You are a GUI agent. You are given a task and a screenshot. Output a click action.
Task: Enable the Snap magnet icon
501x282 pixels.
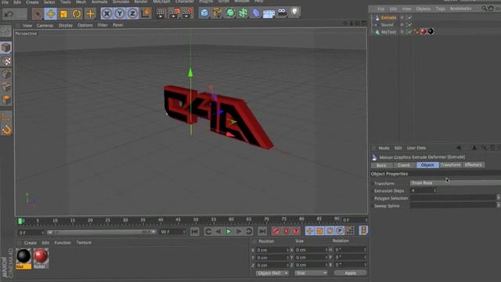tap(6, 130)
